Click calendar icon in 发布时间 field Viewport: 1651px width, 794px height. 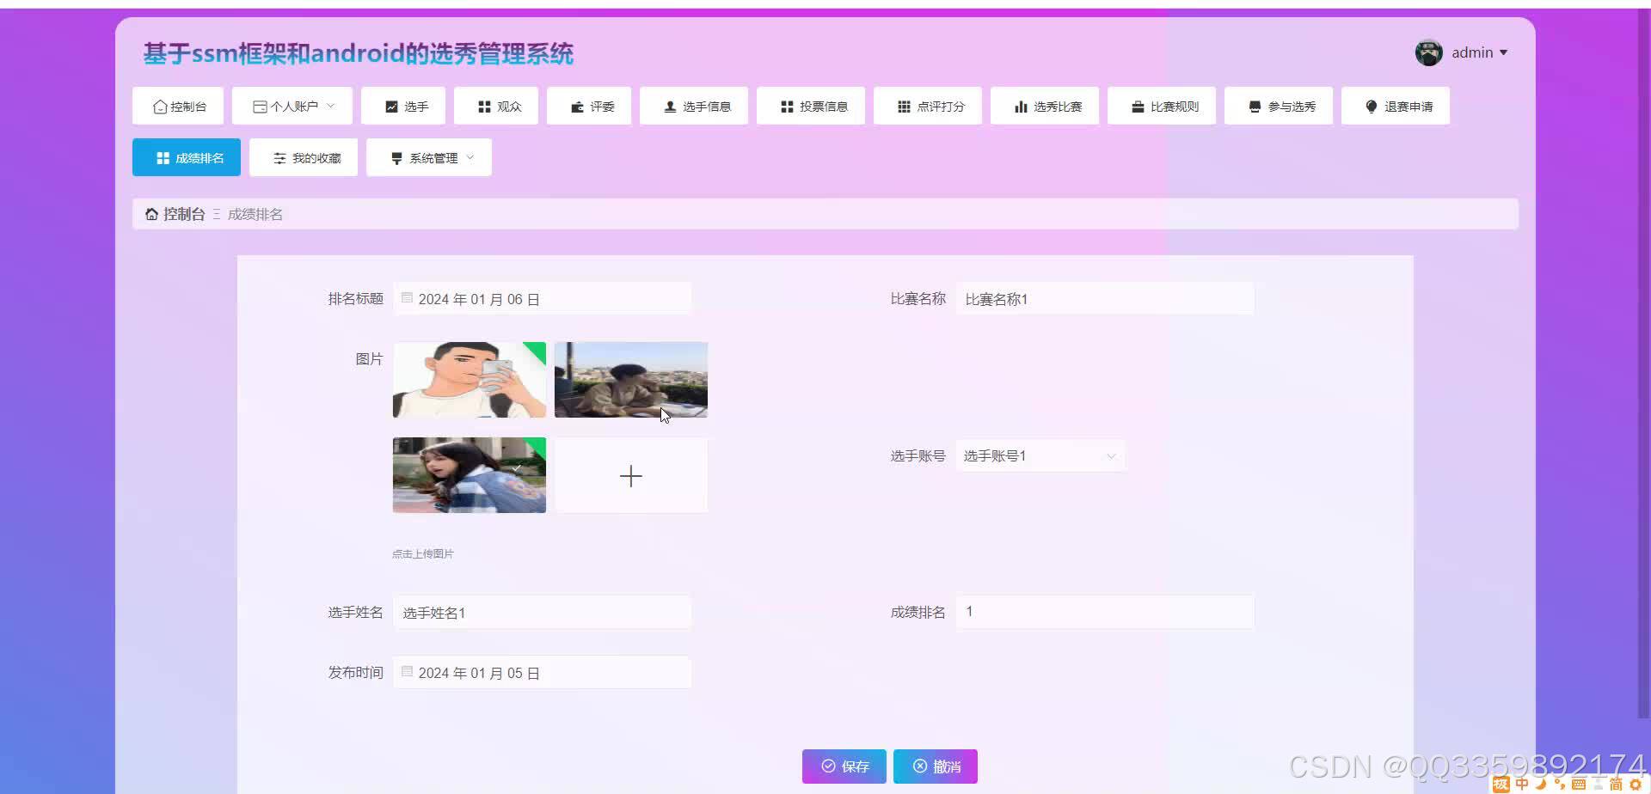(x=407, y=672)
